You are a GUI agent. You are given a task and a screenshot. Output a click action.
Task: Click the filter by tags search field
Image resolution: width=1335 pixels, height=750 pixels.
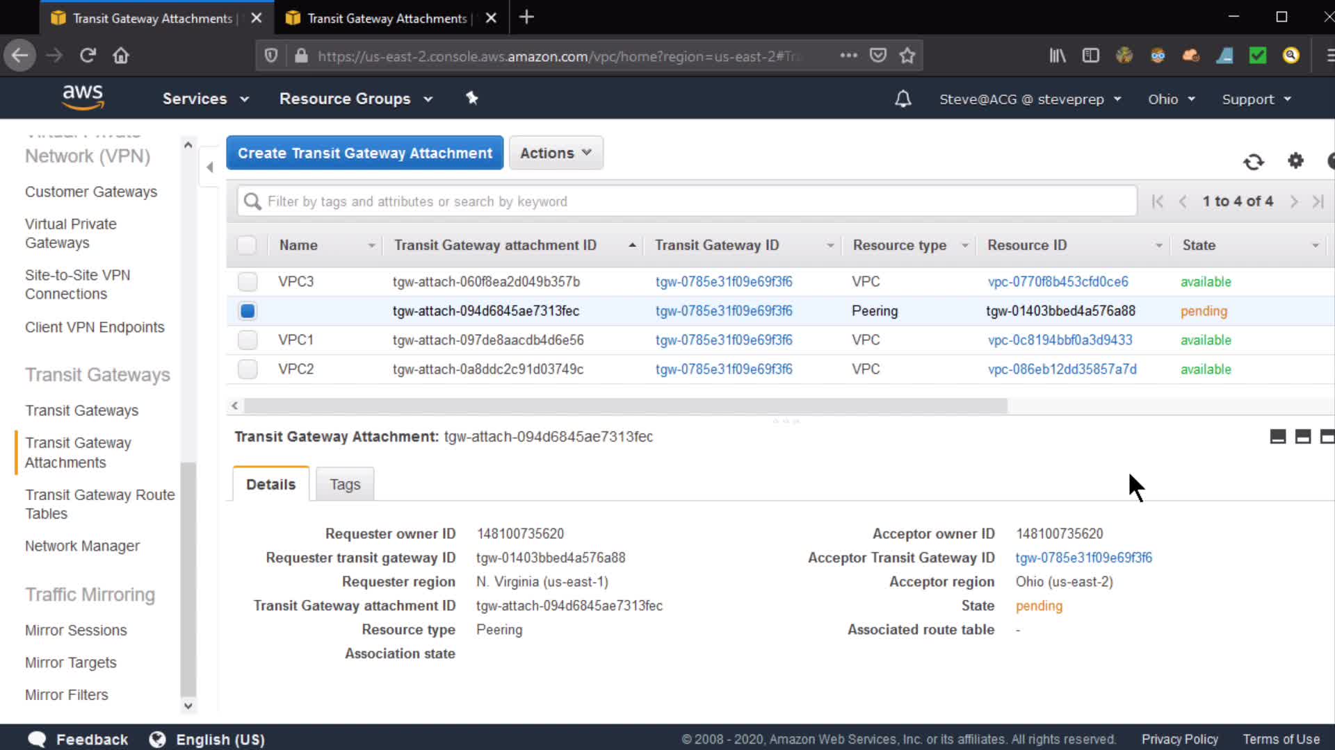point(688,201)
